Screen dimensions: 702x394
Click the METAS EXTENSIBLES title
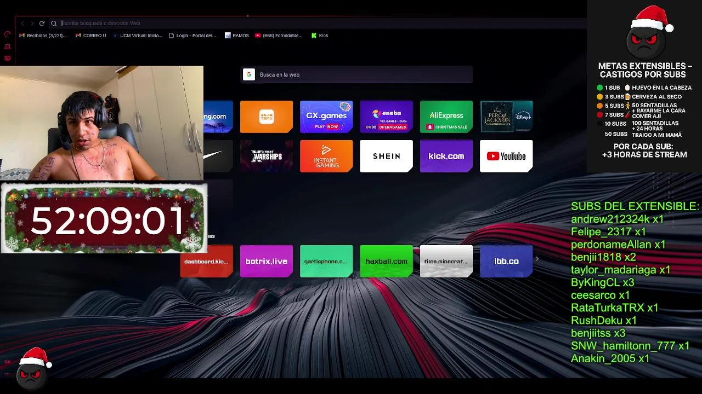(645, 70)
